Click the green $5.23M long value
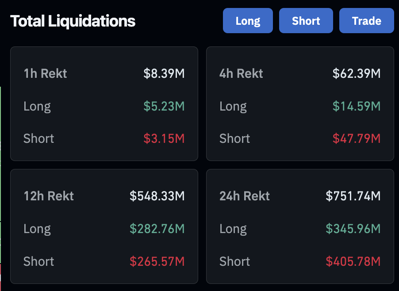Image resolution: width=399 pixels, height=291 pixels. tap(164, 106)
